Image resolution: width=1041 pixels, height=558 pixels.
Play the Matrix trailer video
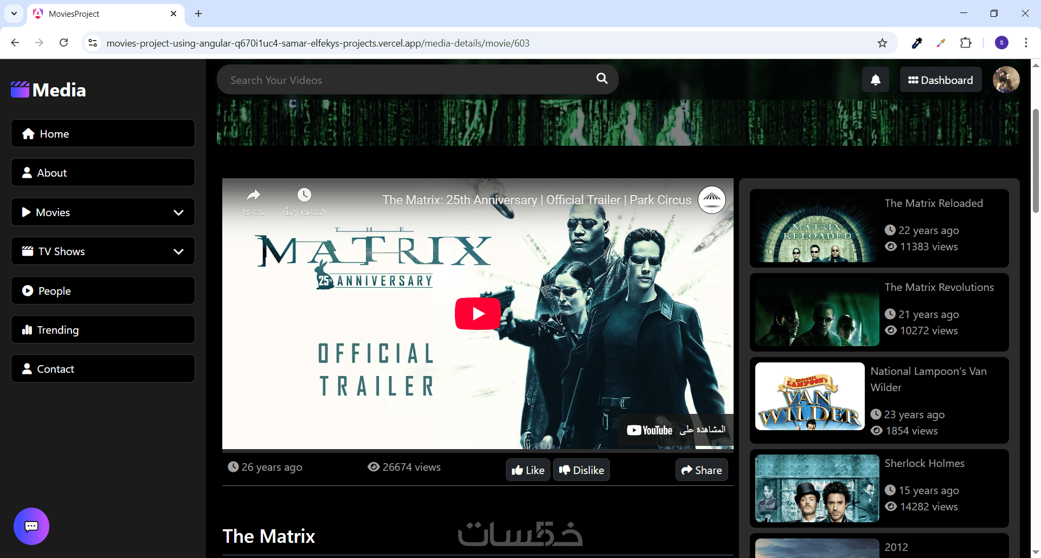(478, 314)
